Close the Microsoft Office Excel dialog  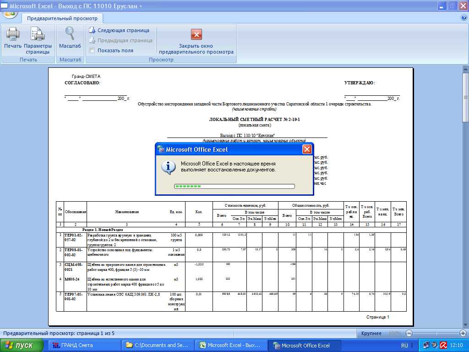pos(307,149)
